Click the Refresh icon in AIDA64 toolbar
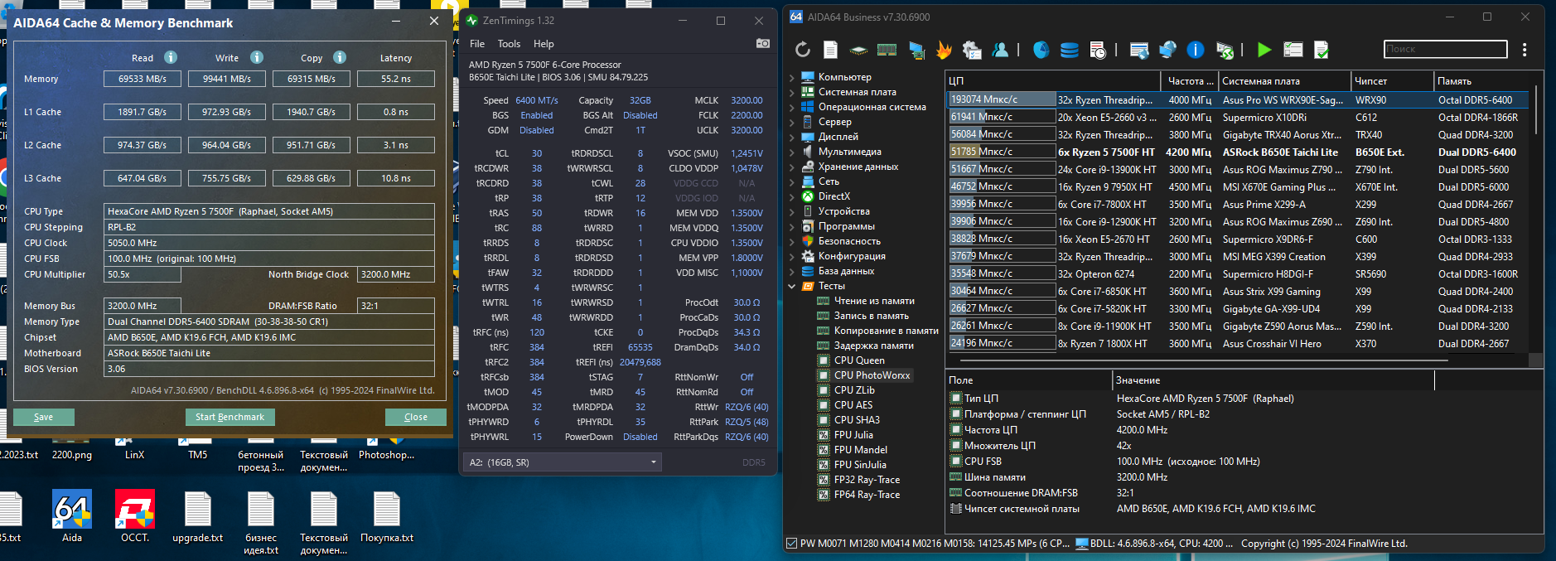This screenshot has width=1556, height=561. click(802, 50)
